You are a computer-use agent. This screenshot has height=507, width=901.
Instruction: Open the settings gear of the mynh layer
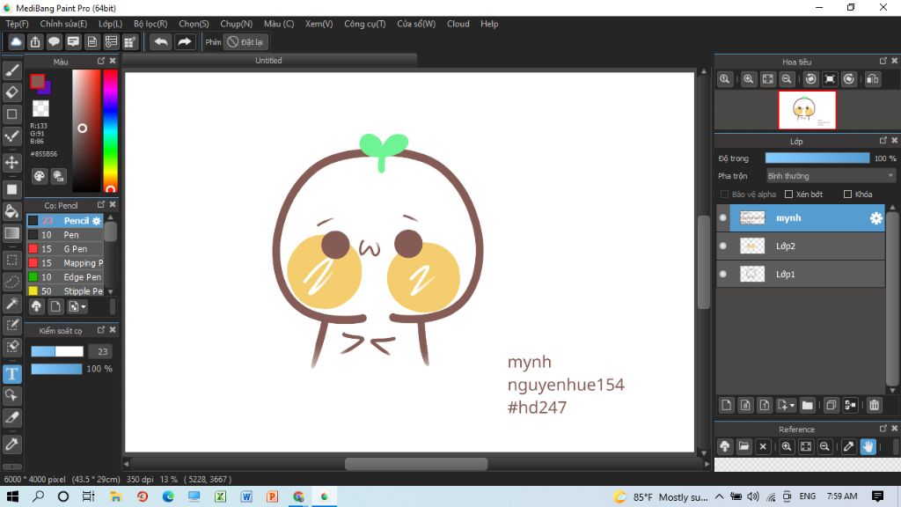875,218
